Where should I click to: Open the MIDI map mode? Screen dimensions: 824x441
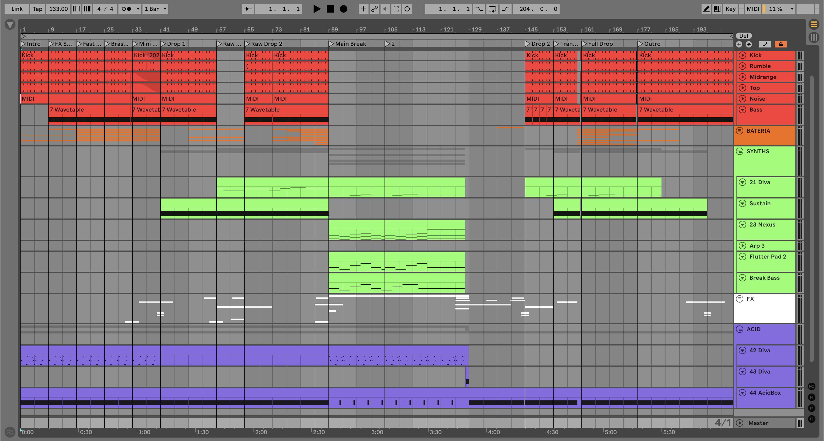[x=753, y=9]
